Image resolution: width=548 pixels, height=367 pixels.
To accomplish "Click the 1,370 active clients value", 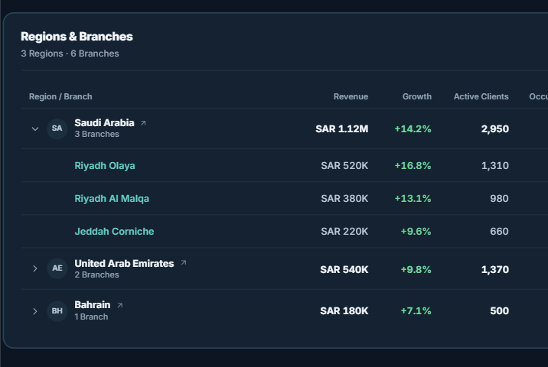I will click(x=495, y=270).
